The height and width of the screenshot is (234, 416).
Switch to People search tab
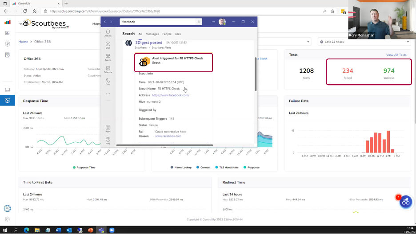[x=167, y=34]
